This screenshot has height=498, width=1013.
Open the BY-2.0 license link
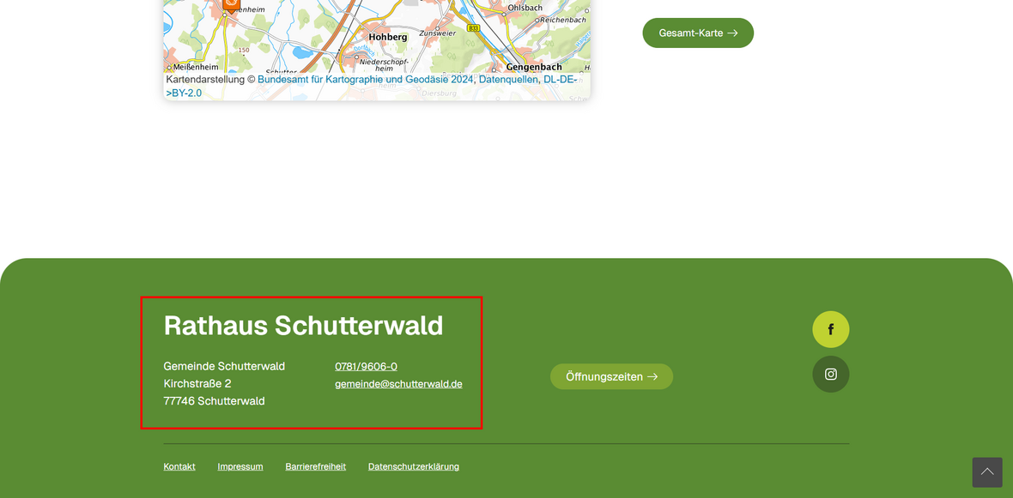[186, 93]
